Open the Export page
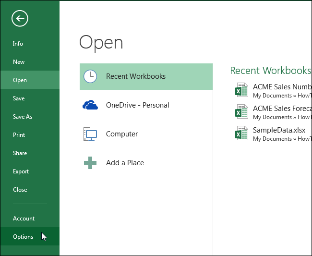 pyautogui.click(x=30, y=171)
